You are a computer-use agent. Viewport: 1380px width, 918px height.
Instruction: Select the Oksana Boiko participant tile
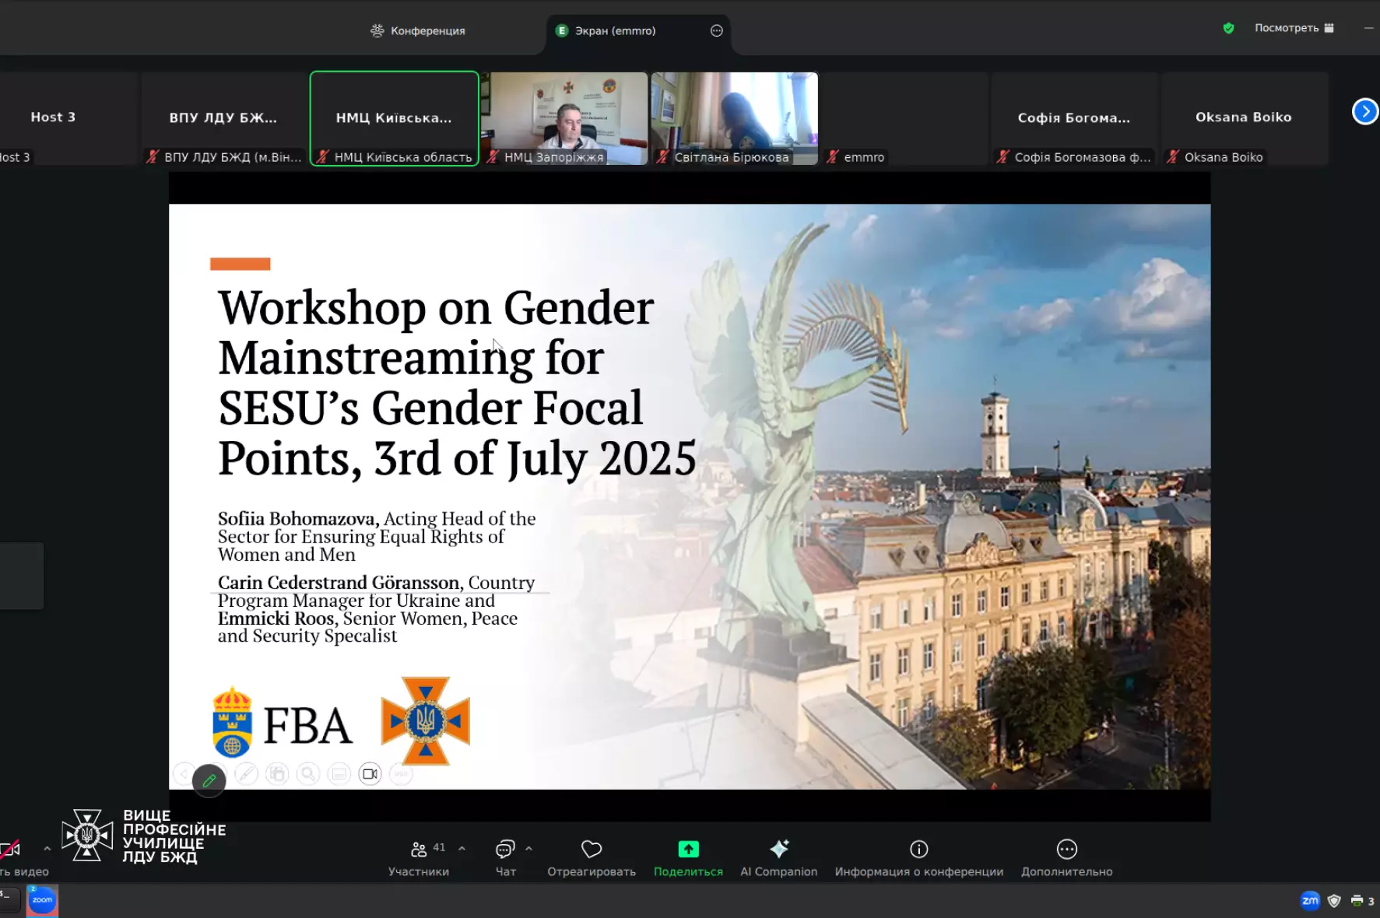(x=1244, y=118)
